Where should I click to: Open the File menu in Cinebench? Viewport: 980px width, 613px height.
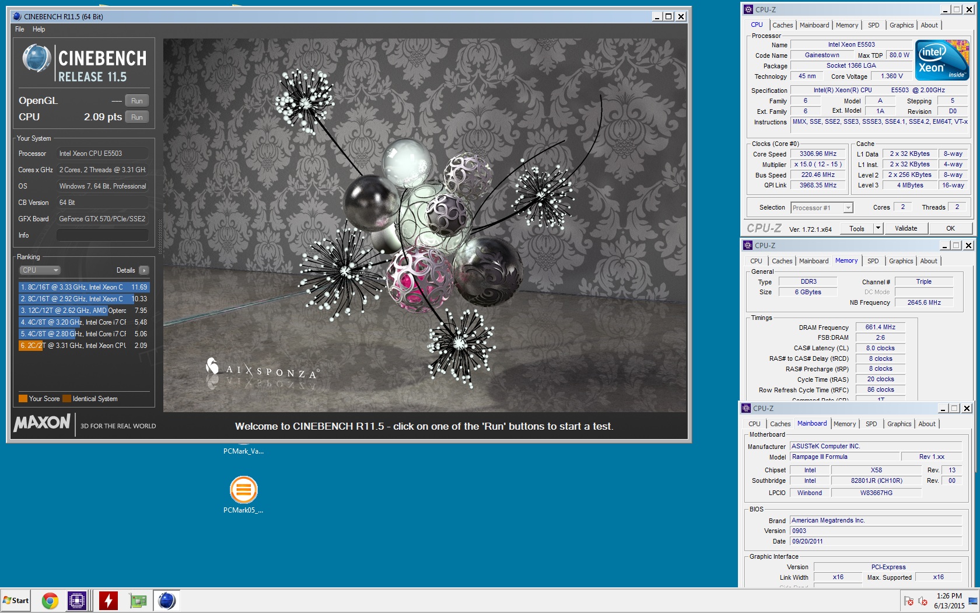[20, 29]
